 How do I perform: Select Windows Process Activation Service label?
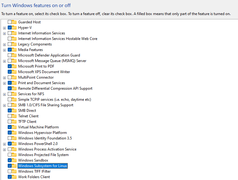47,149
